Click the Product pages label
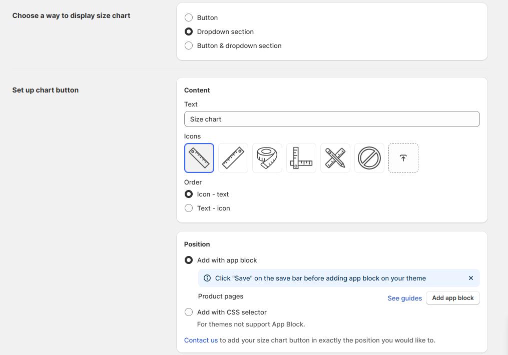Screen dimensions: 508x355 [221, 296]
